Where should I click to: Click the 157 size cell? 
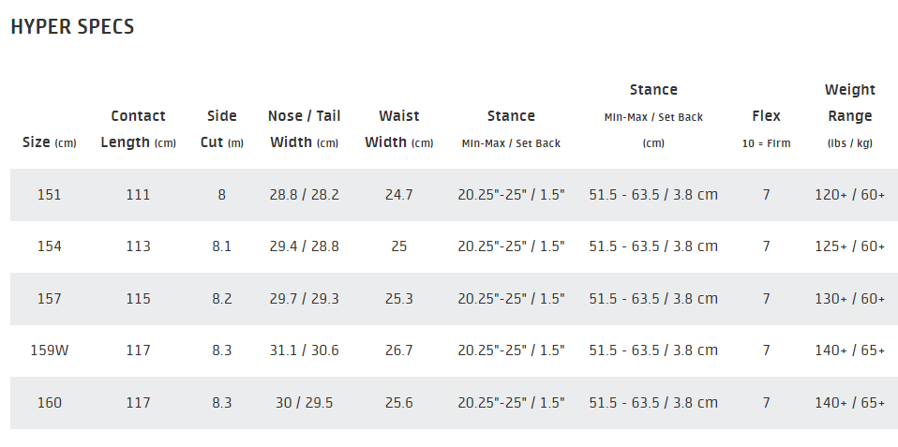(x=50, y=299)
